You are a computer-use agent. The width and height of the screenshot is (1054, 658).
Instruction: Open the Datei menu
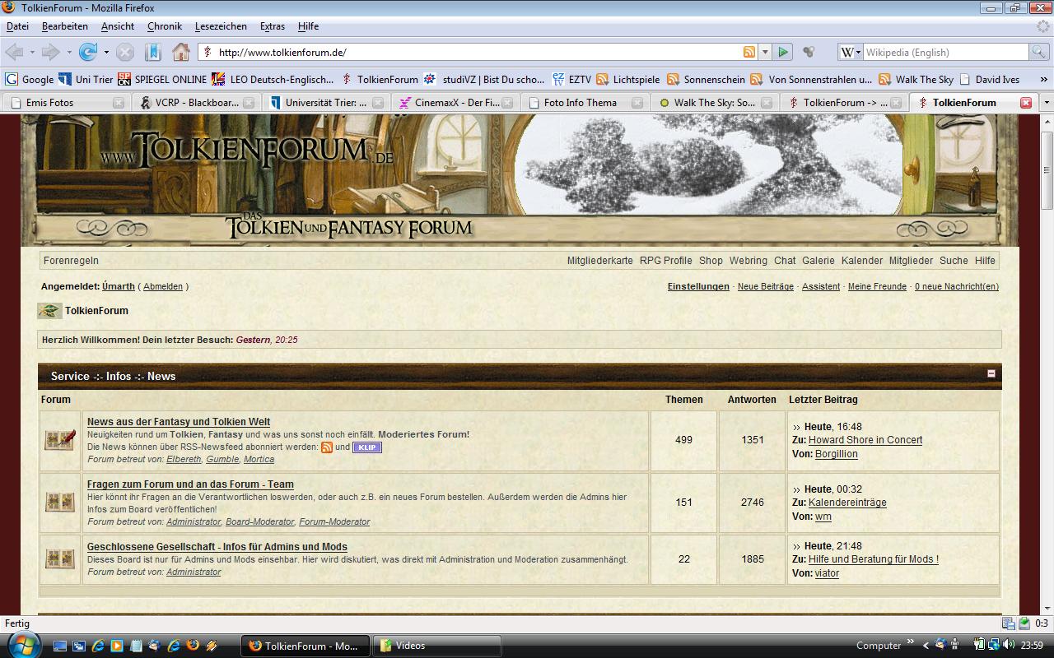(x=17, y=26)
